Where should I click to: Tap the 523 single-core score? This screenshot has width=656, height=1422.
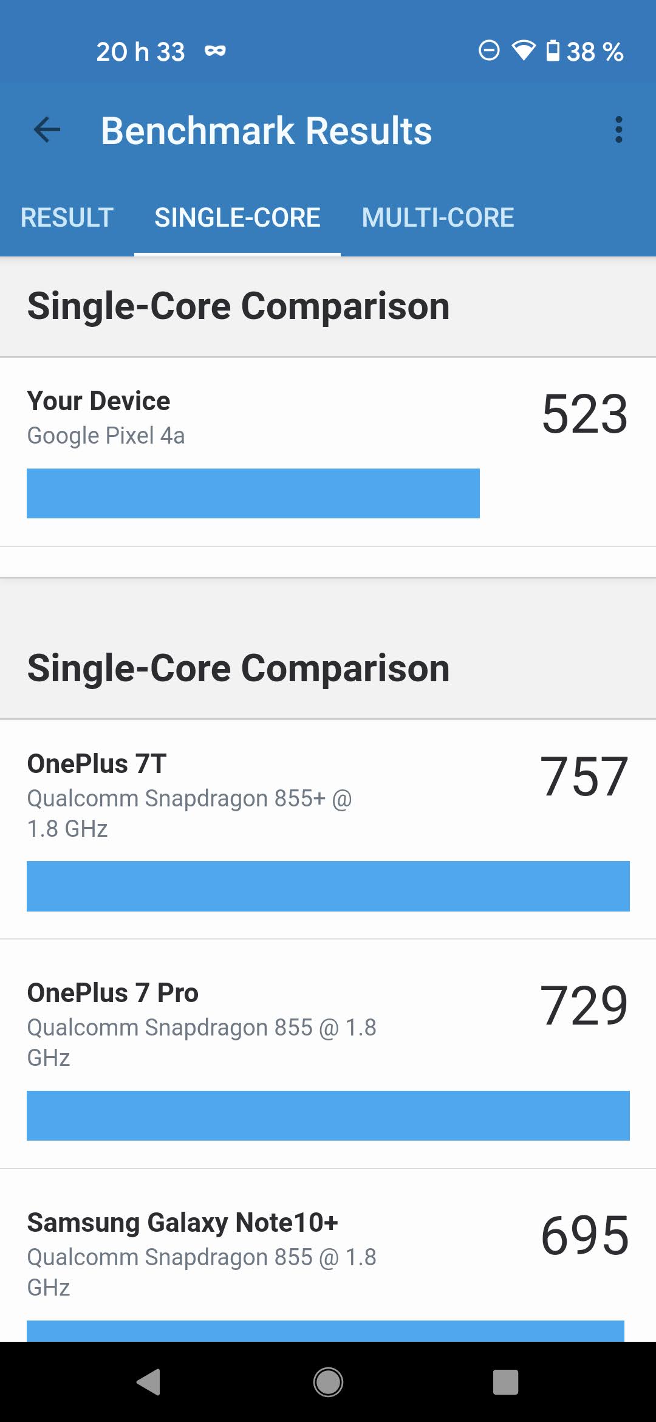[x=584, y=414]
